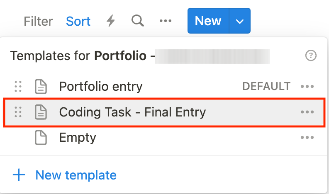
Task: Click the Portfolio entry page icon
Action: tap(41, 87)
